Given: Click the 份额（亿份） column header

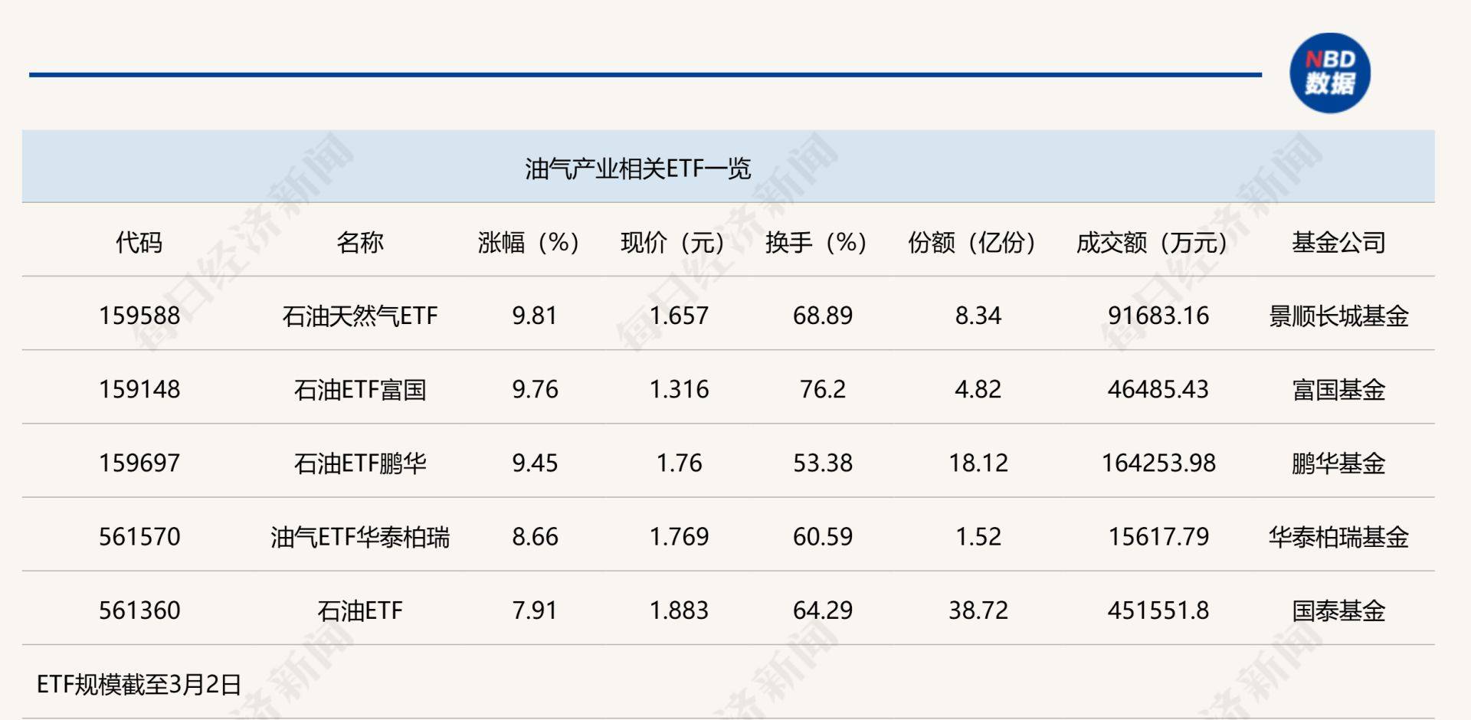Looking at the screenshot, I should [971, 243].
